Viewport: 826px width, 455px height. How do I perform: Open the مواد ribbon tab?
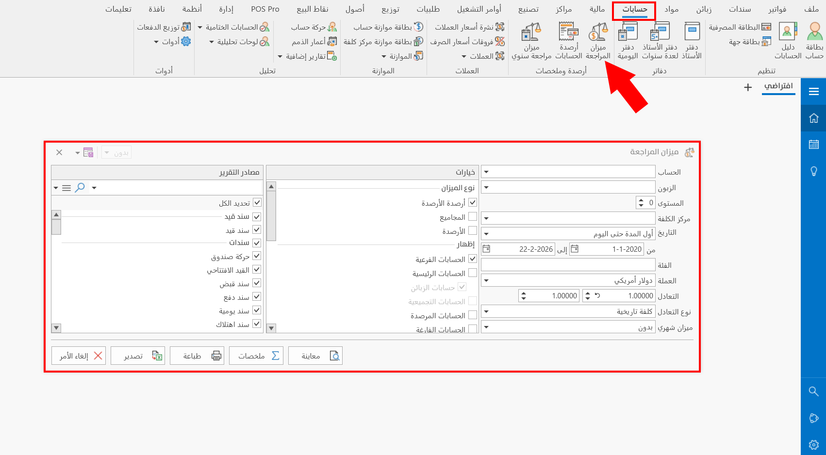point(672,9)
